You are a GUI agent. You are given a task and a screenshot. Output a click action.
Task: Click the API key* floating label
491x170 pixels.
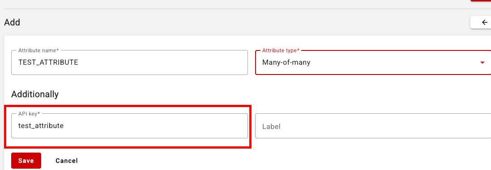point(30,114)
